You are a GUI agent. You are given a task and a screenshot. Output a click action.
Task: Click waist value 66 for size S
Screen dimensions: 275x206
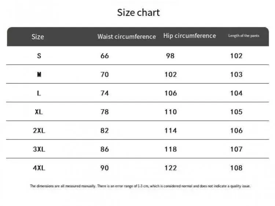point(105,56)
